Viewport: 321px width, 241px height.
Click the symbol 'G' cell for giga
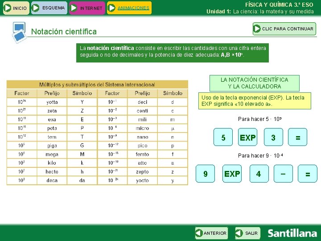point(82,145)
